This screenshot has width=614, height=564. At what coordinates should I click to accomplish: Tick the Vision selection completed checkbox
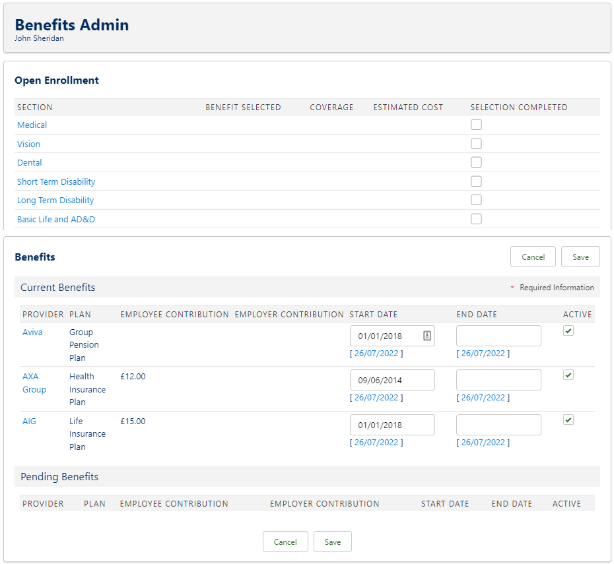(476, 144)
